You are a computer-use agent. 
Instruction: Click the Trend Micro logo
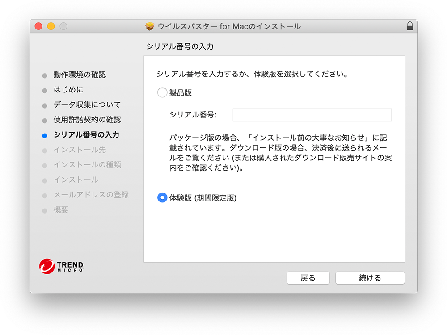click(61, 267)
